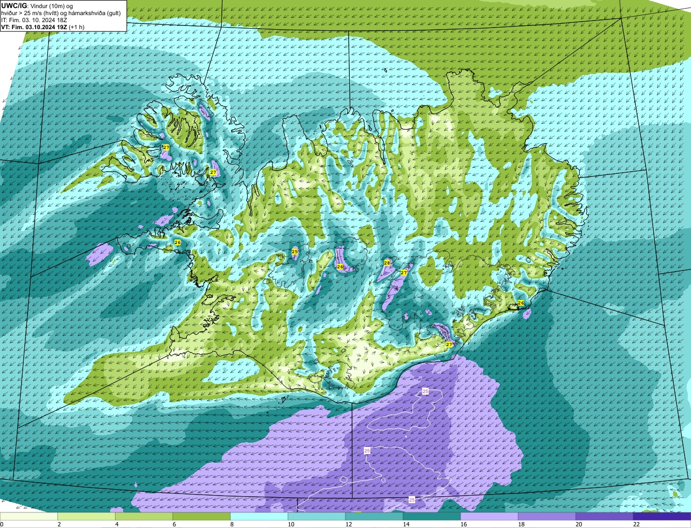Click the "IT: Fim. 03. 10. 2024 18Z" line
The image size is (691, 528).
(x=34, y=20)
